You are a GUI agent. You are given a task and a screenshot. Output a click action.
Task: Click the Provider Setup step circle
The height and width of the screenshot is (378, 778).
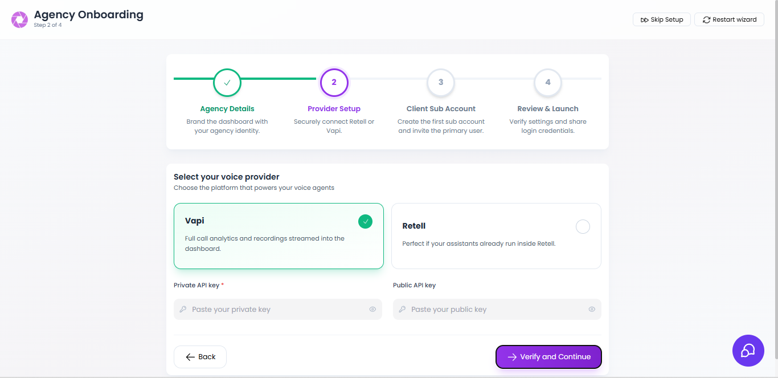pyautogui.click(x=334, y=82)
